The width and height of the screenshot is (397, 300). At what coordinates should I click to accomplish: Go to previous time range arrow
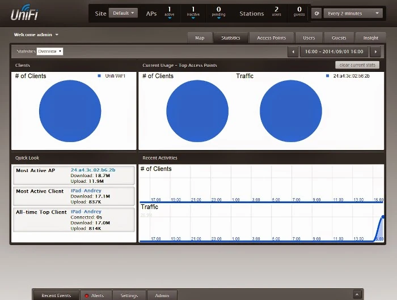tap(293, 52)
